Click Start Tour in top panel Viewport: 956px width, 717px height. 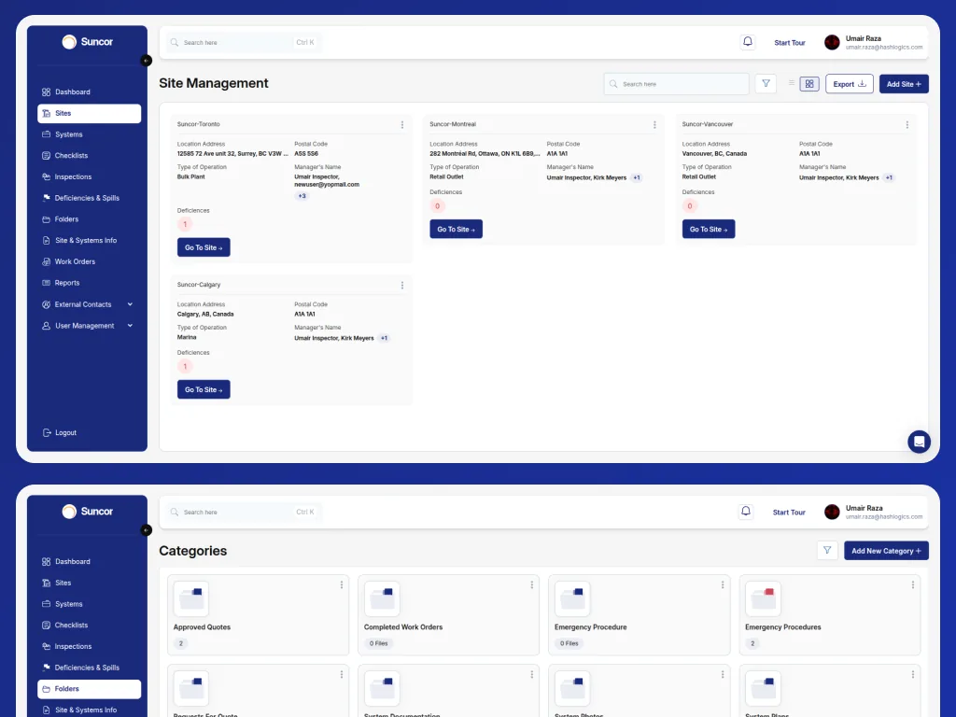coord(790,43)
